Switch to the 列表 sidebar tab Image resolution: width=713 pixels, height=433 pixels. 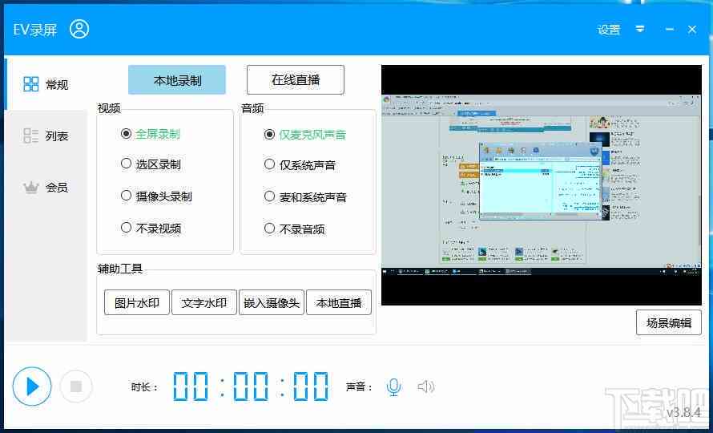tap(46, 136)
